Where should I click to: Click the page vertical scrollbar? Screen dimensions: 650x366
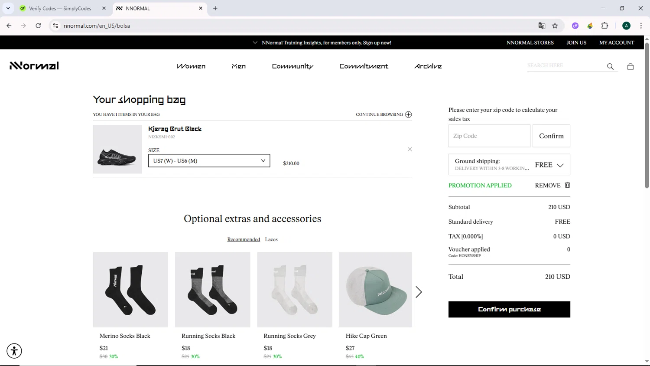pyautogui.click(x=647, y=115)
